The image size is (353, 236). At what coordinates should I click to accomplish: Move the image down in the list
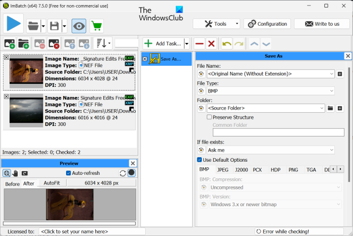tap(84, 43)
